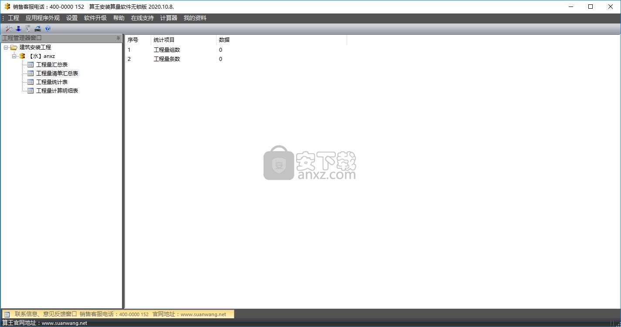The height and width of the screenshot is (327, 621).
Task: Click status bar text 算王官网地址:www.suanwang.net
Action: pos(45,323)
